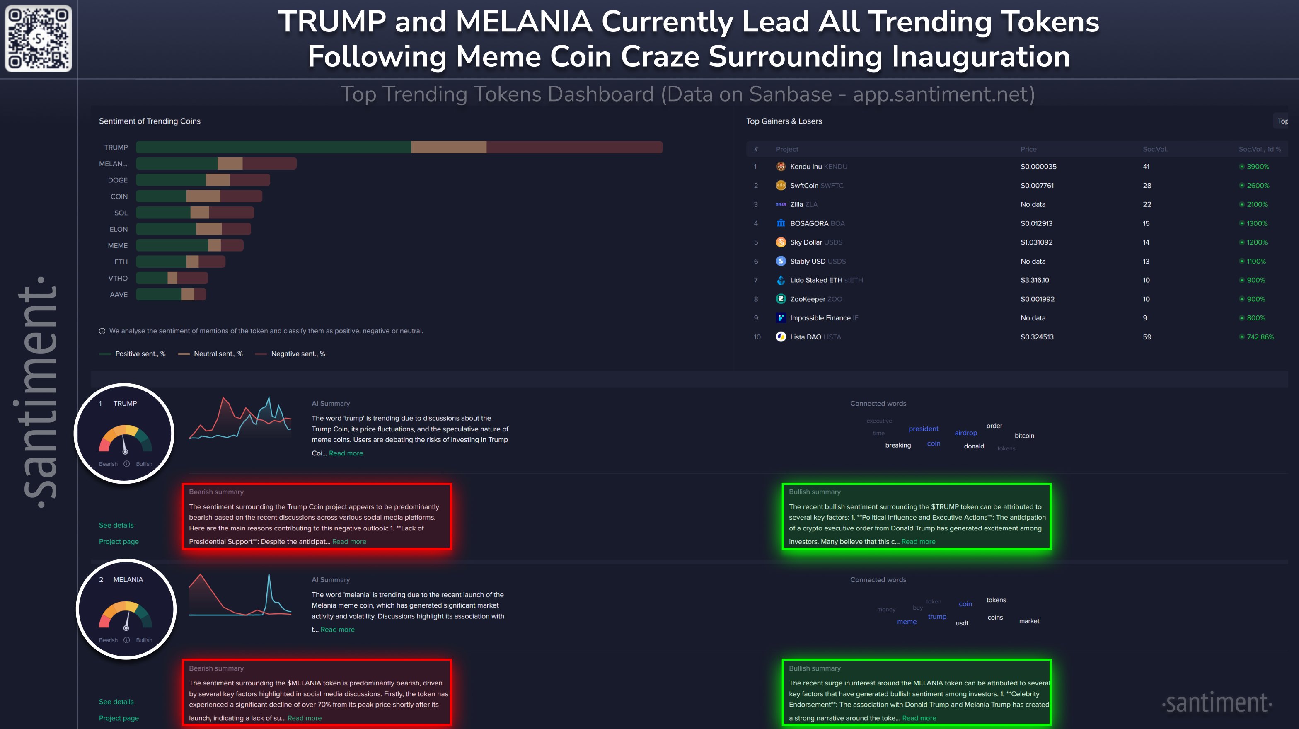
Task: Toggle the Negative sent. legend item
Action: pos(290,354)
